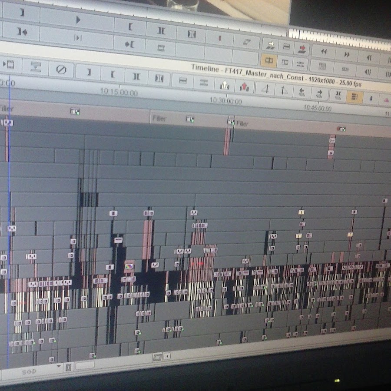The height and width of the screenshot is (391, 391).
Task: Click Clear Both Marks in the timeline toolbar
Action: [159, 78]
